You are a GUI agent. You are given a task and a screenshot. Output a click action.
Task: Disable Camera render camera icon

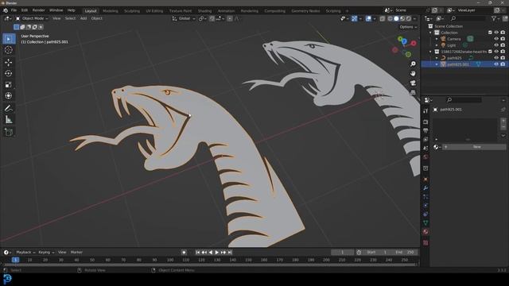503,39
